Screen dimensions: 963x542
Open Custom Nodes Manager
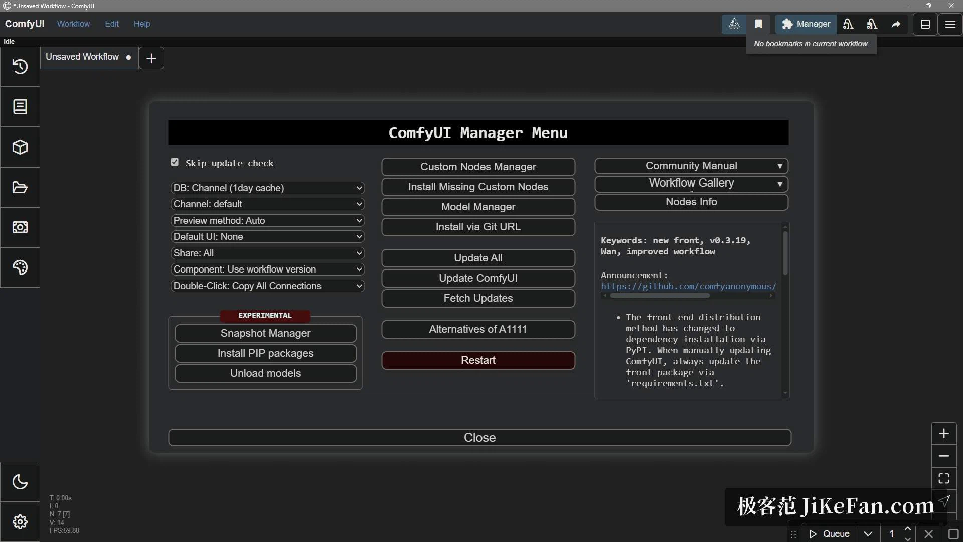click(478, 167)
